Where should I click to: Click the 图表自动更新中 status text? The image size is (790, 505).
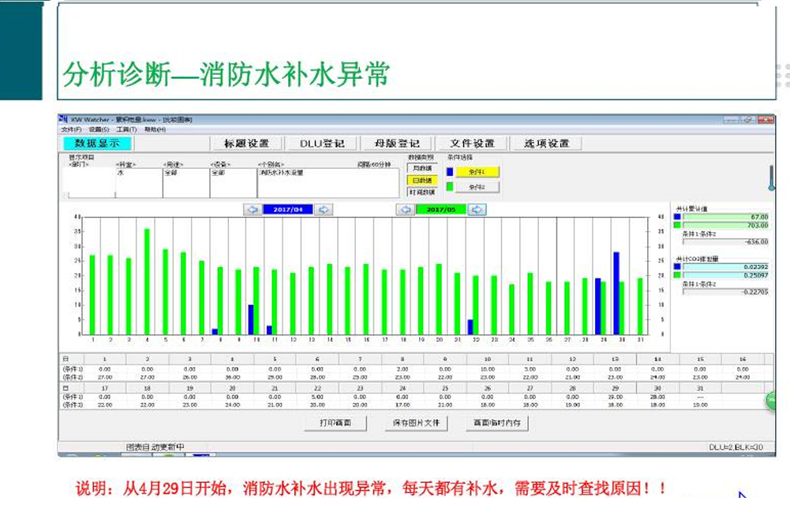coord(155,447)
